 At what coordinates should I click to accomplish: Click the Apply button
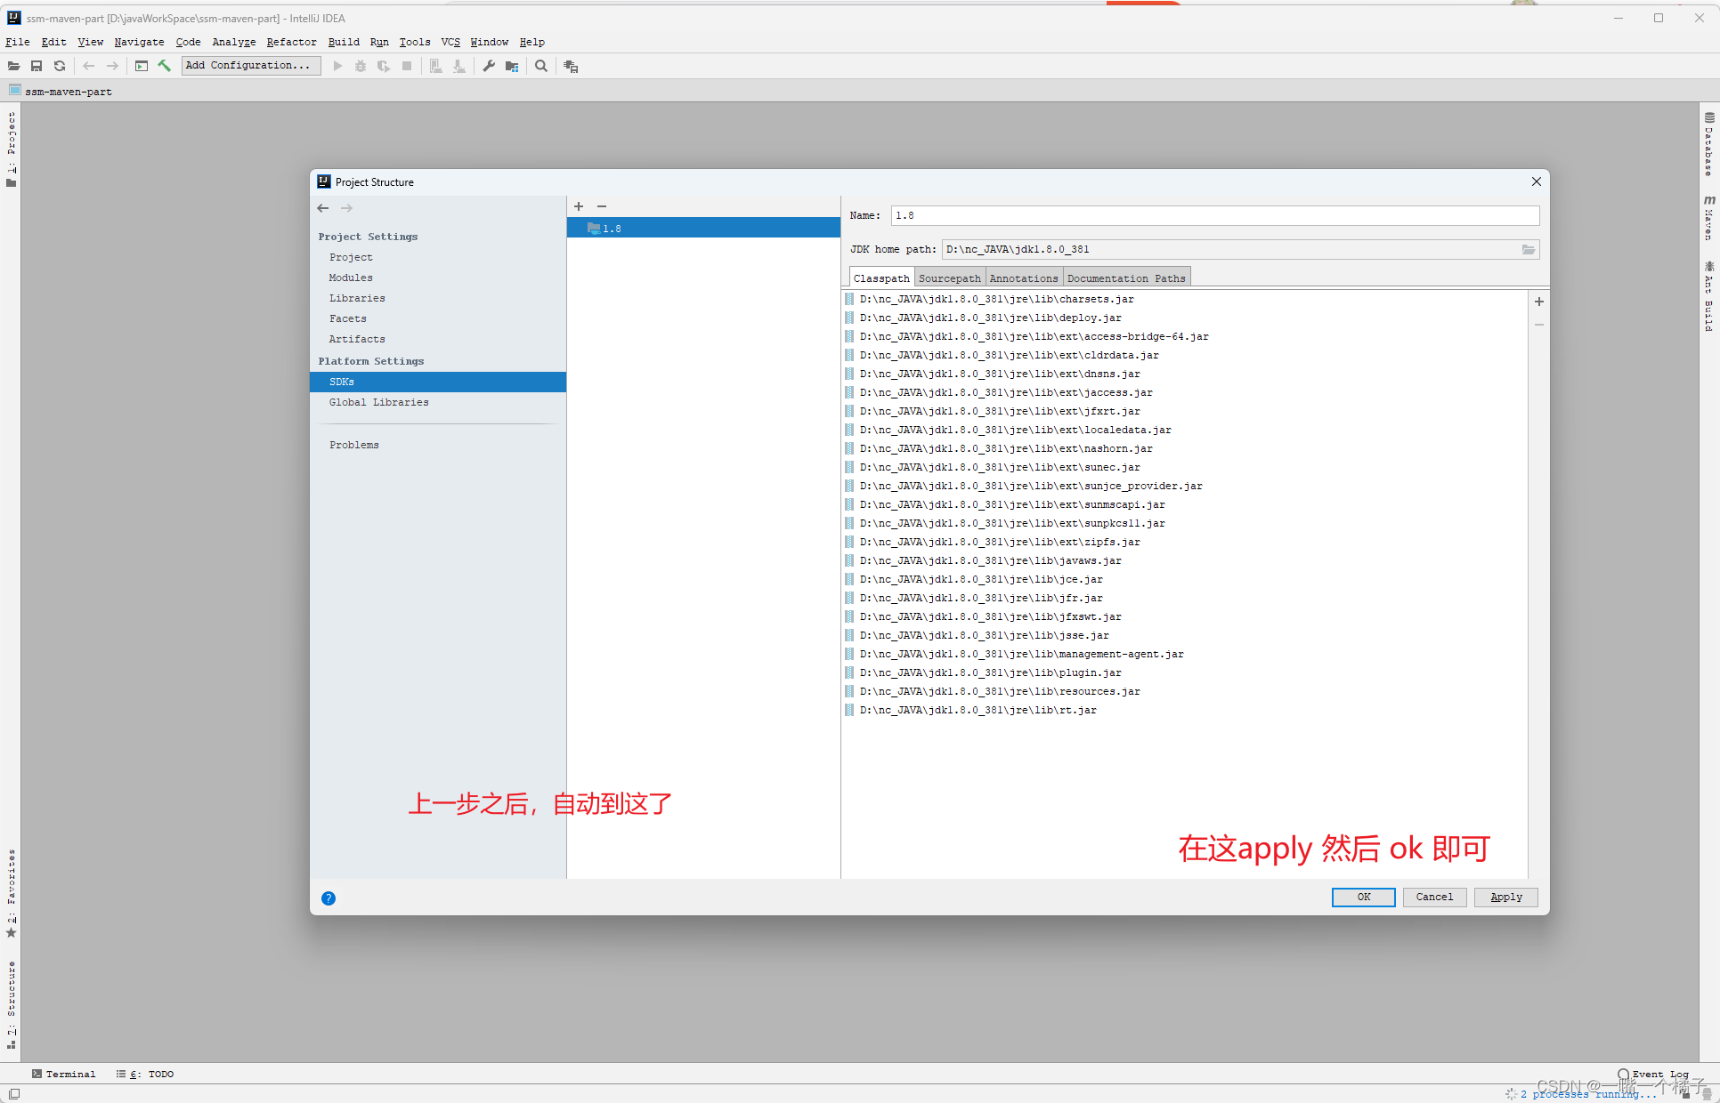point(1506,898)
